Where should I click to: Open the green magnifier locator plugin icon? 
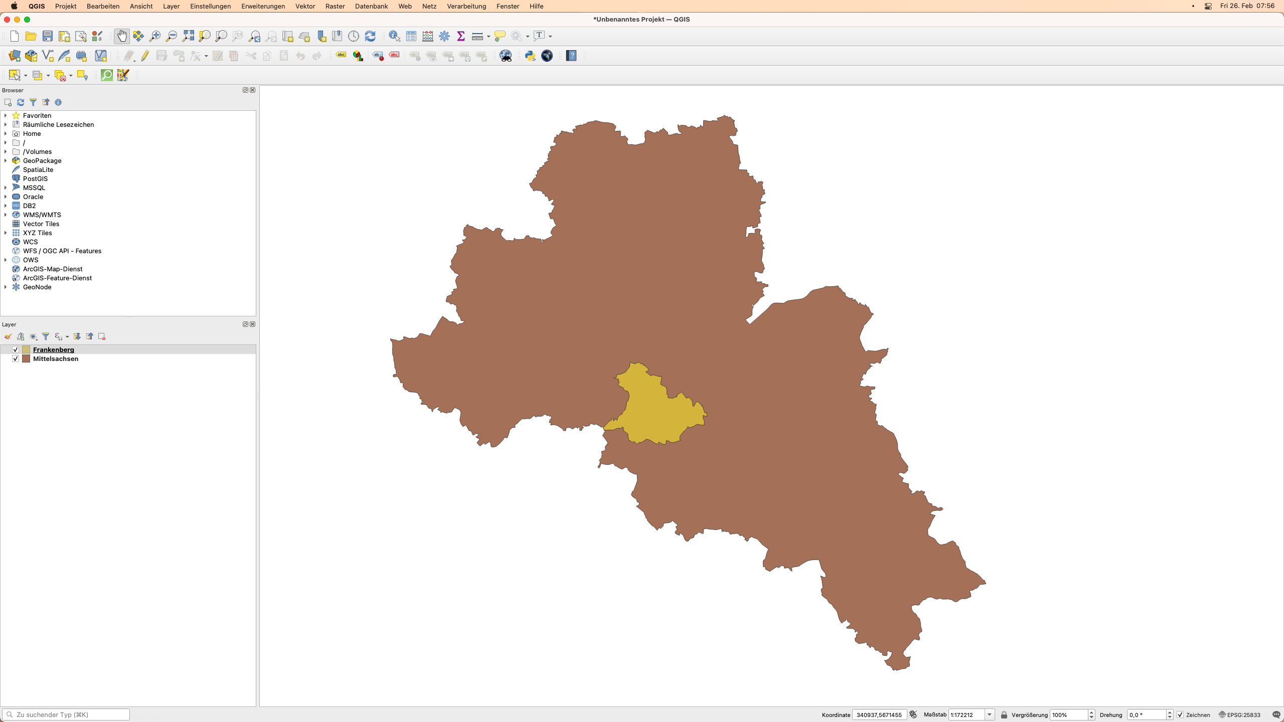pyautogui.click(x=107, y=75)
